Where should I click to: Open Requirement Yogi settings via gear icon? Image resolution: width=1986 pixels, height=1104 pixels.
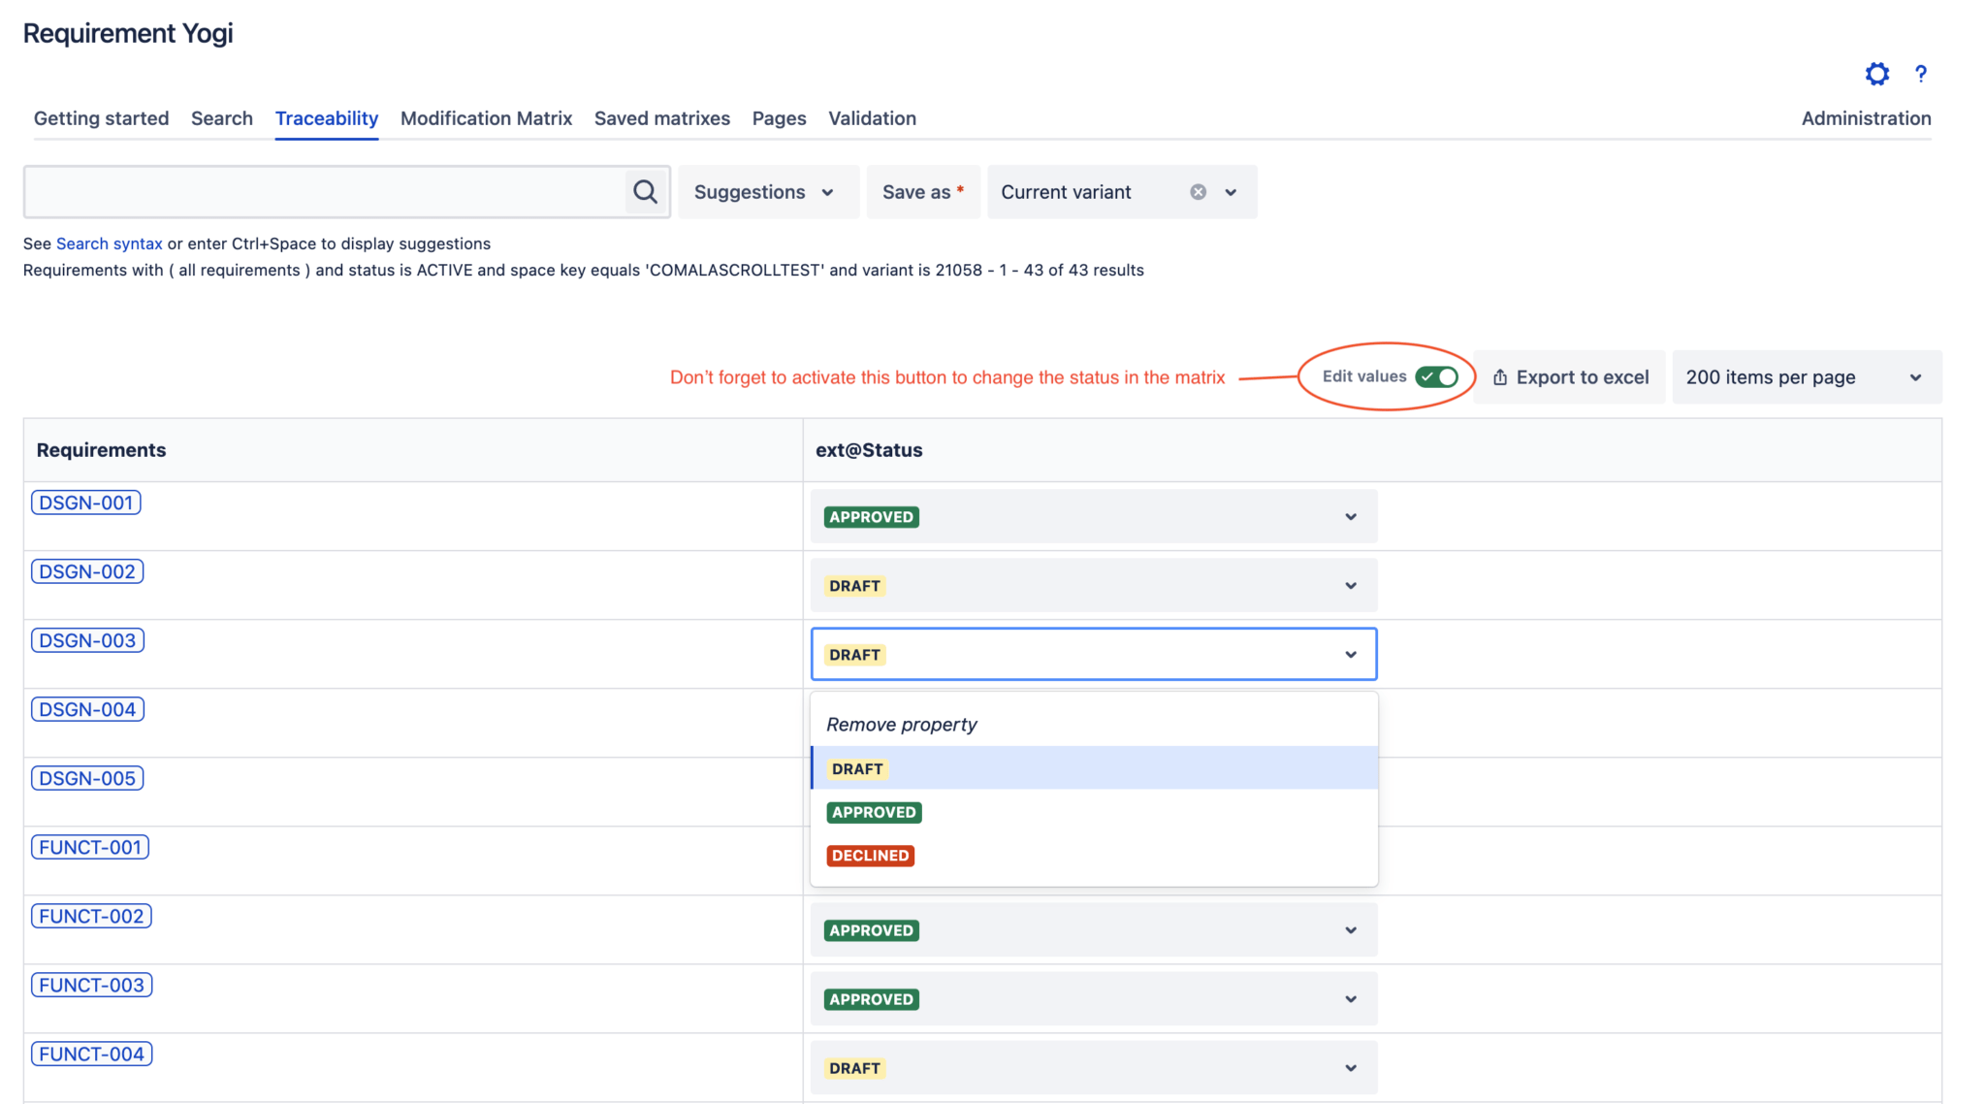pyautogui.click(x=1876, y=74)
